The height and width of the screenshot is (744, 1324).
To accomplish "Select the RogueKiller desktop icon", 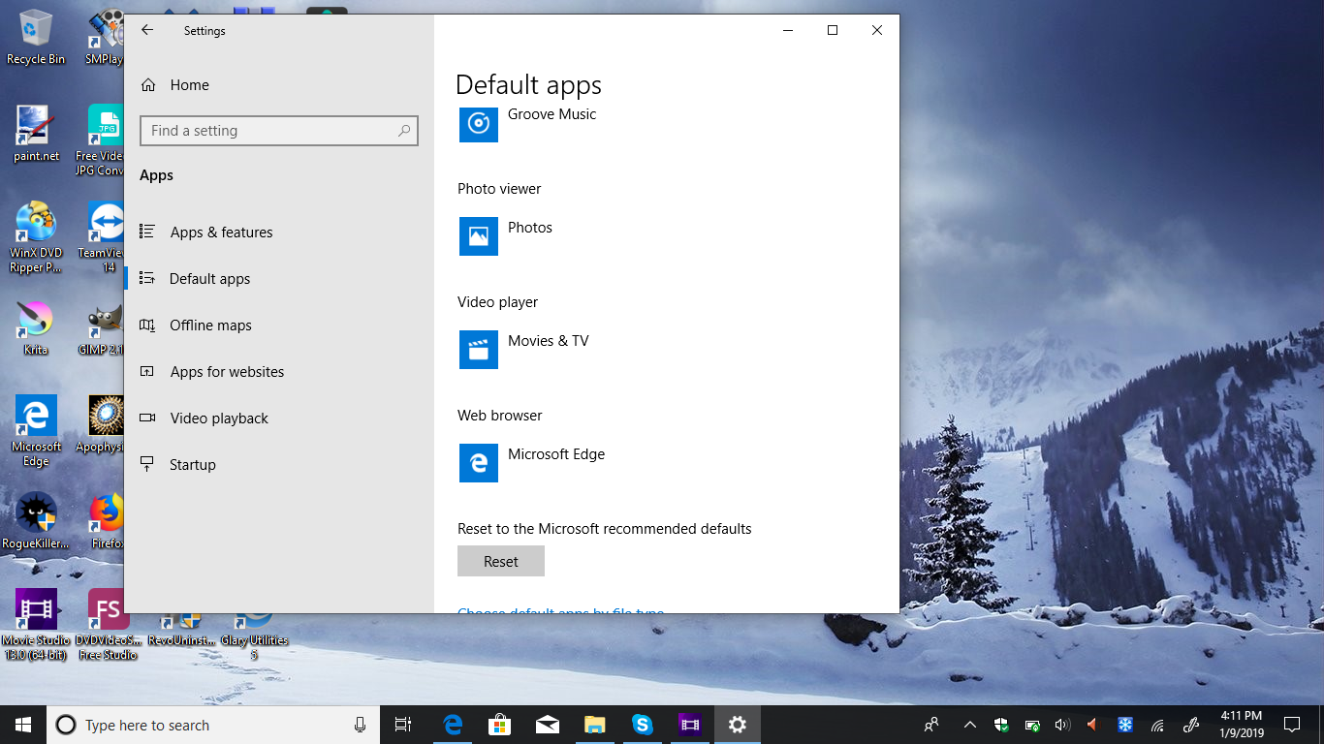I will (x=36, y=521).
